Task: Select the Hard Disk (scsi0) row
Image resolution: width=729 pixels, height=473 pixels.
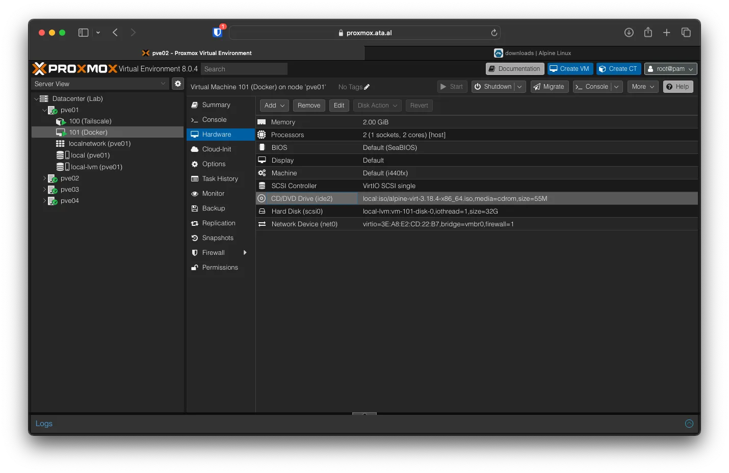Action: pos(477,211)
